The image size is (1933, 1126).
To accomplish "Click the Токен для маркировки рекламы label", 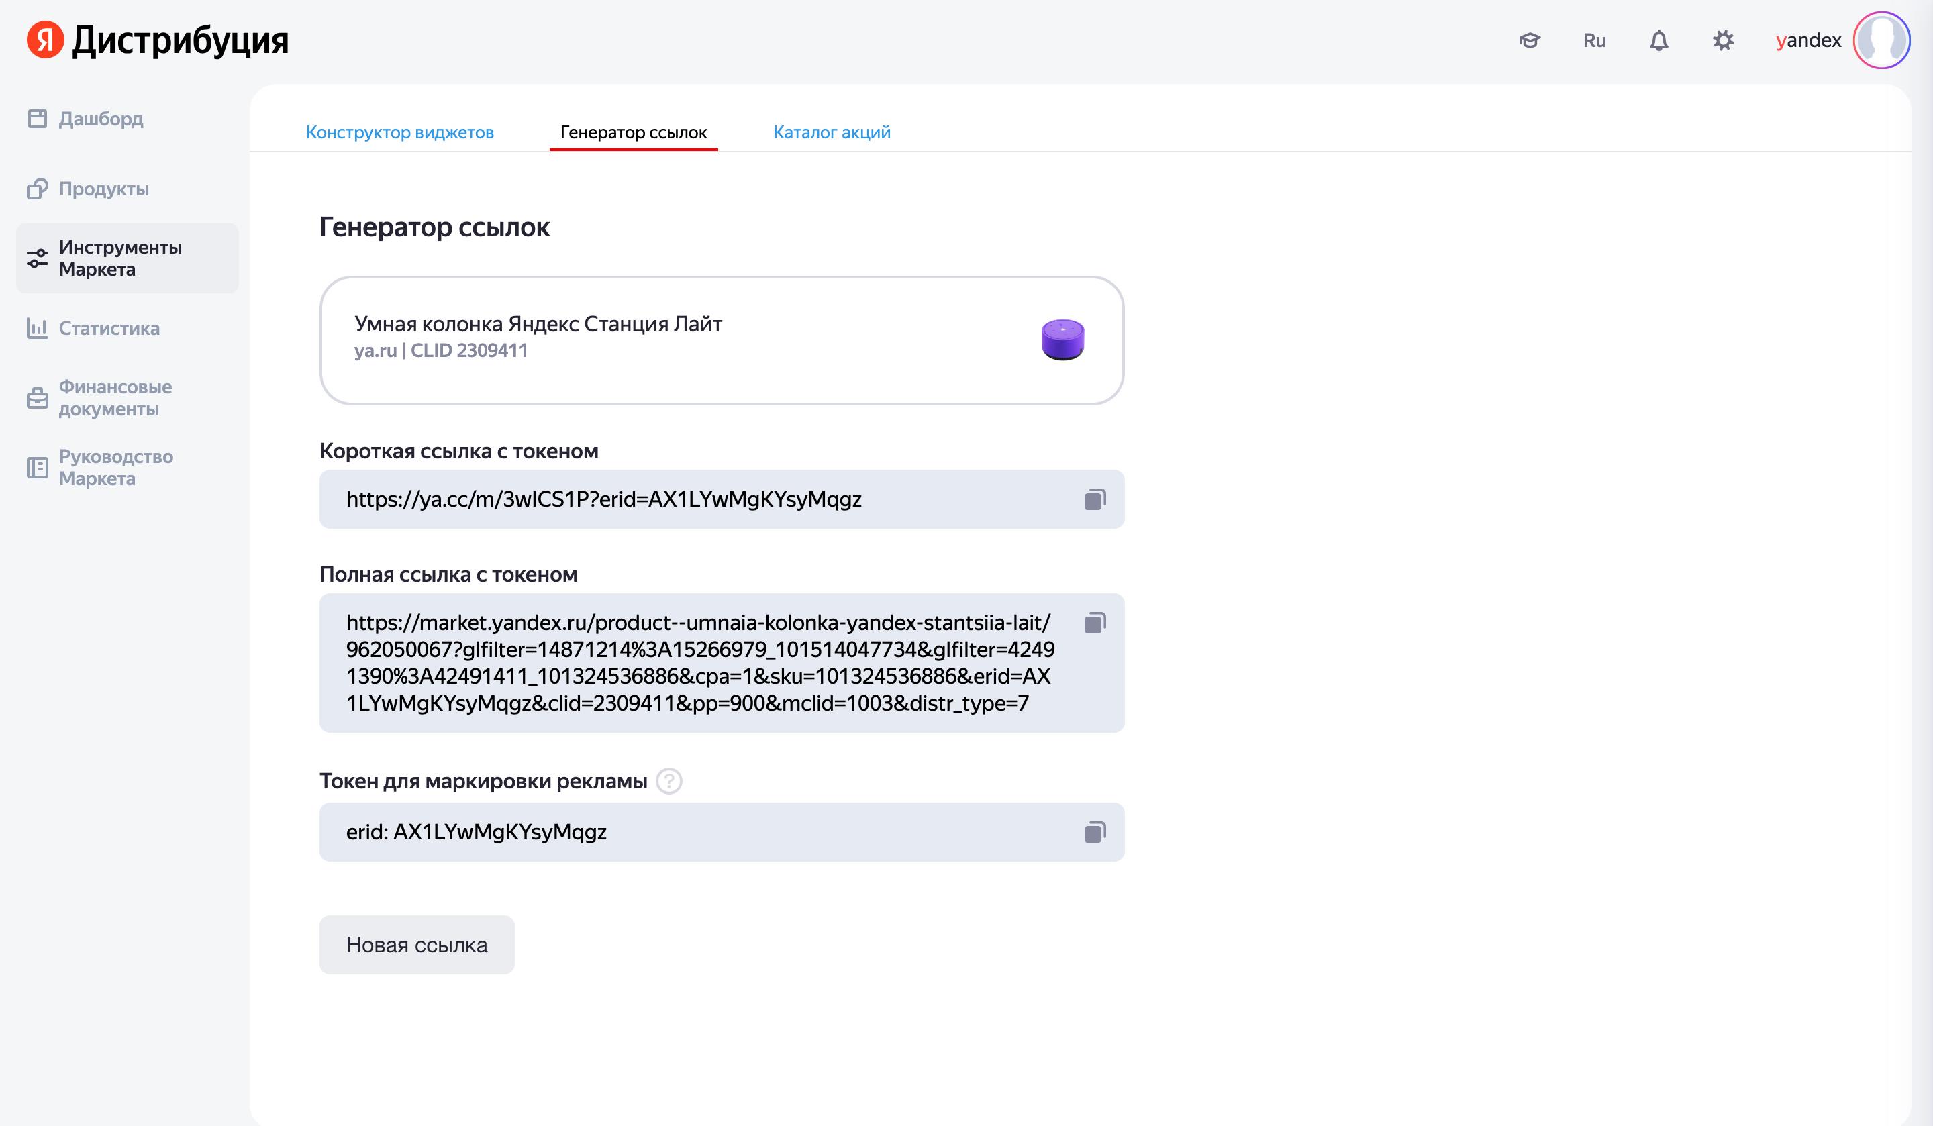I will (483, 782).
